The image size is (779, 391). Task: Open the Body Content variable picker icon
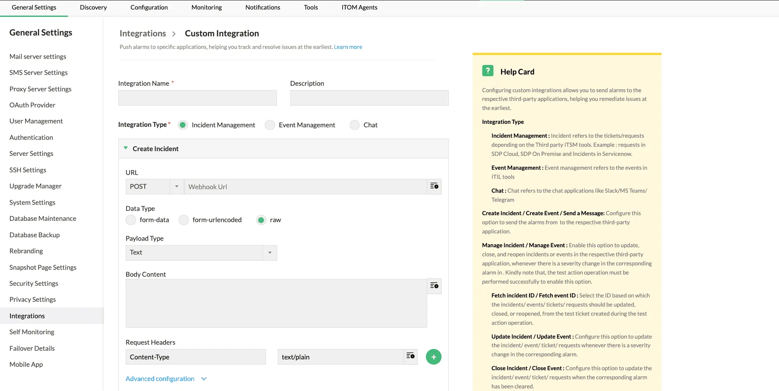point(434,286)
